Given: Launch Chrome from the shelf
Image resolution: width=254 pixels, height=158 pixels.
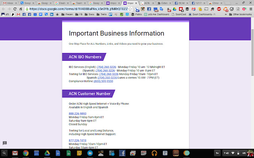Looking at the screenshot, I should tap(26, 153).
